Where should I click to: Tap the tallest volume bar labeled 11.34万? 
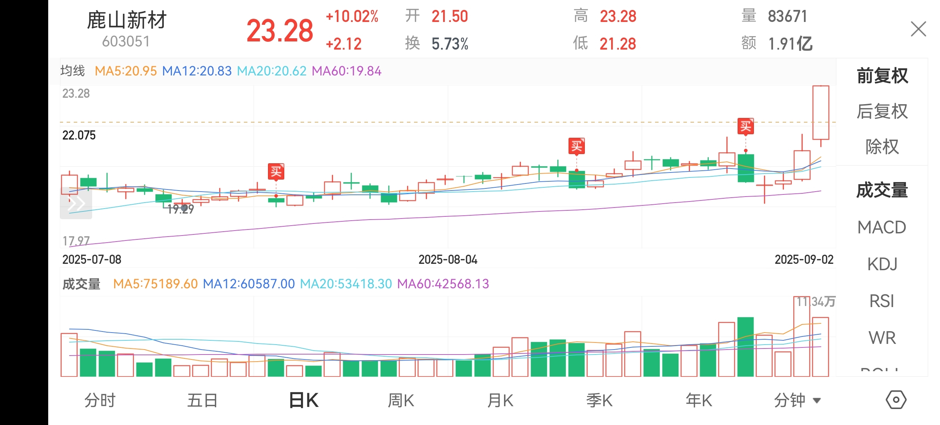[x=802, y=336]
